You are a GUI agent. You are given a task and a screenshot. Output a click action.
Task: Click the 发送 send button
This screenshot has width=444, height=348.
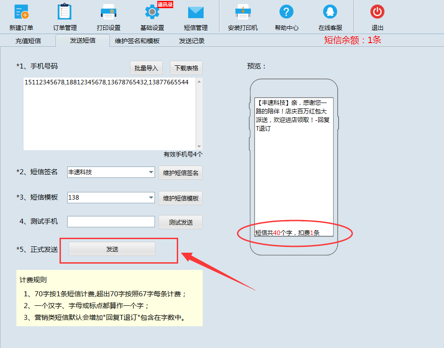coord(112,249)
